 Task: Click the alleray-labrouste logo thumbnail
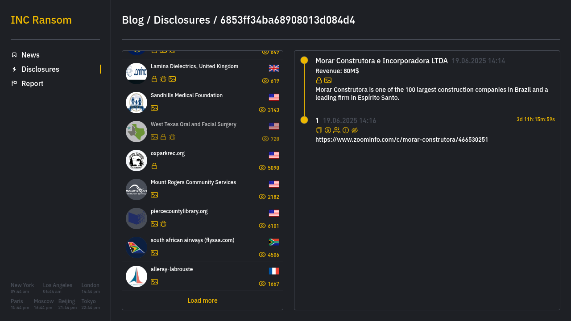tap(137, 276)
